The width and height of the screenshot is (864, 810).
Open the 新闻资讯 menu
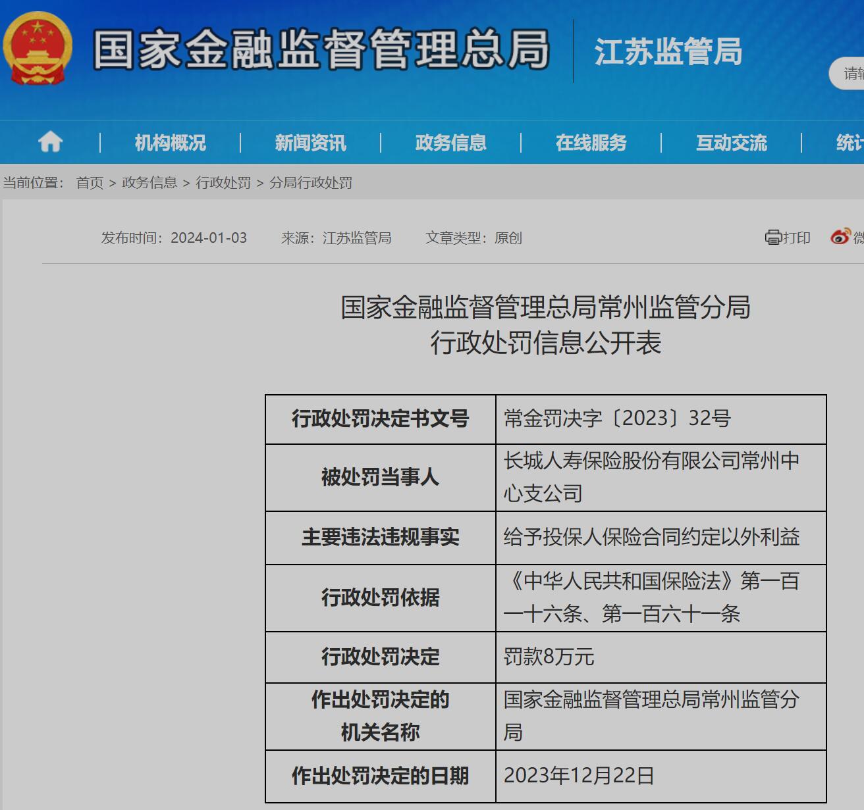pyautogui.click(x=310, y=142)
